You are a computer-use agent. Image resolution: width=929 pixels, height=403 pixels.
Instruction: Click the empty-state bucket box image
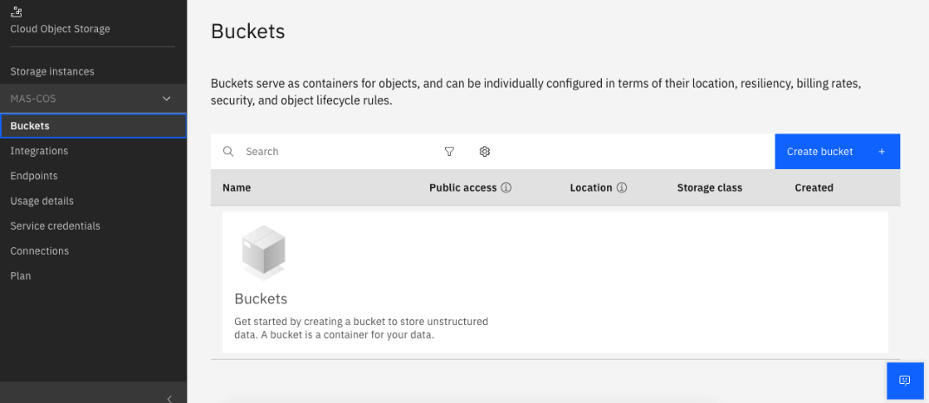point(264,252)
